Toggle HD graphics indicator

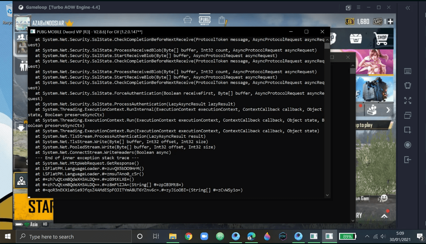click(45, 224)
